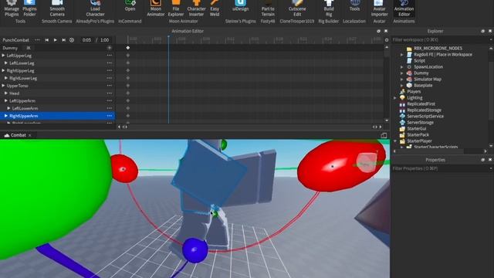Add a track with the plus icon

pos(110,48)
